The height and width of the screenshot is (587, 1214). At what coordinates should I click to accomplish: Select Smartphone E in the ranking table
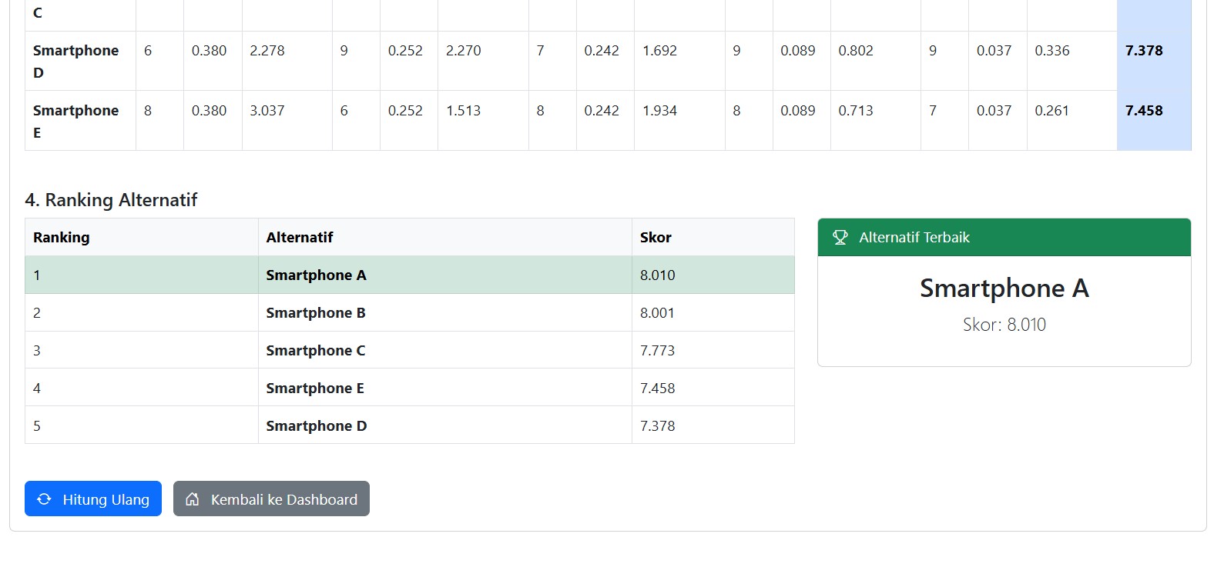[x=315, y=388]
